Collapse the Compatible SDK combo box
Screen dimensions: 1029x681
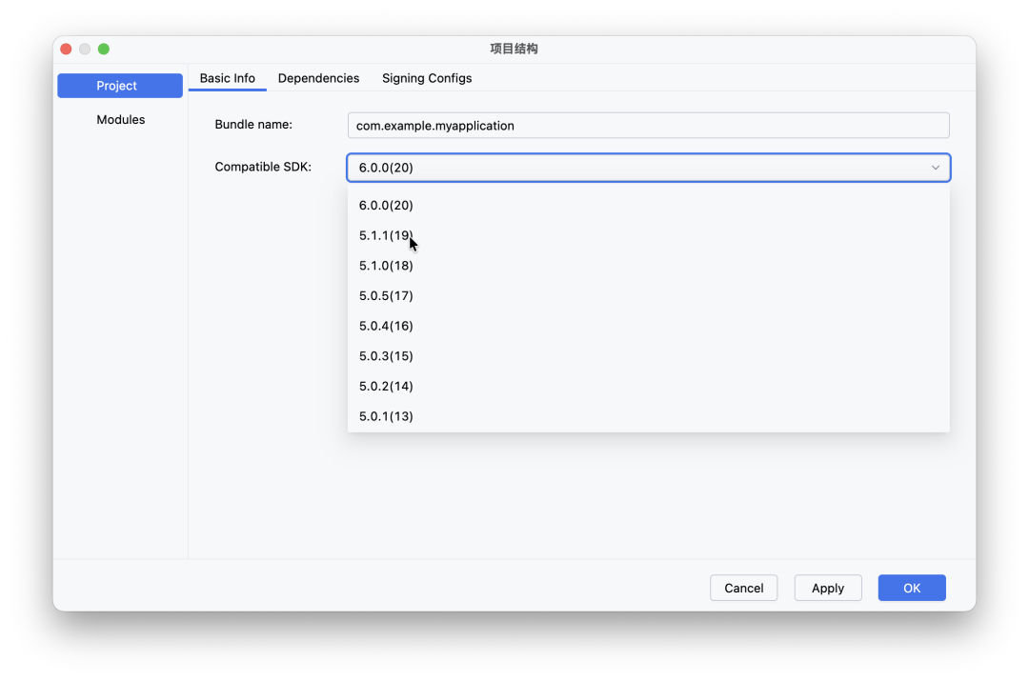tap(648, 168)
